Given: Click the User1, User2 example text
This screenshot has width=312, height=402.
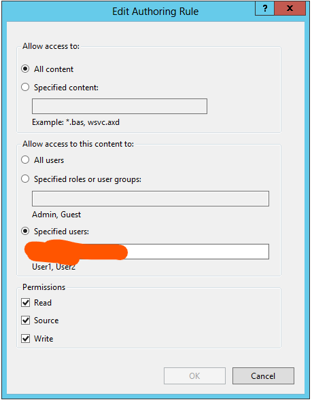Looking at the screenshot, I should pyautogui.click(x=54, y=267).
